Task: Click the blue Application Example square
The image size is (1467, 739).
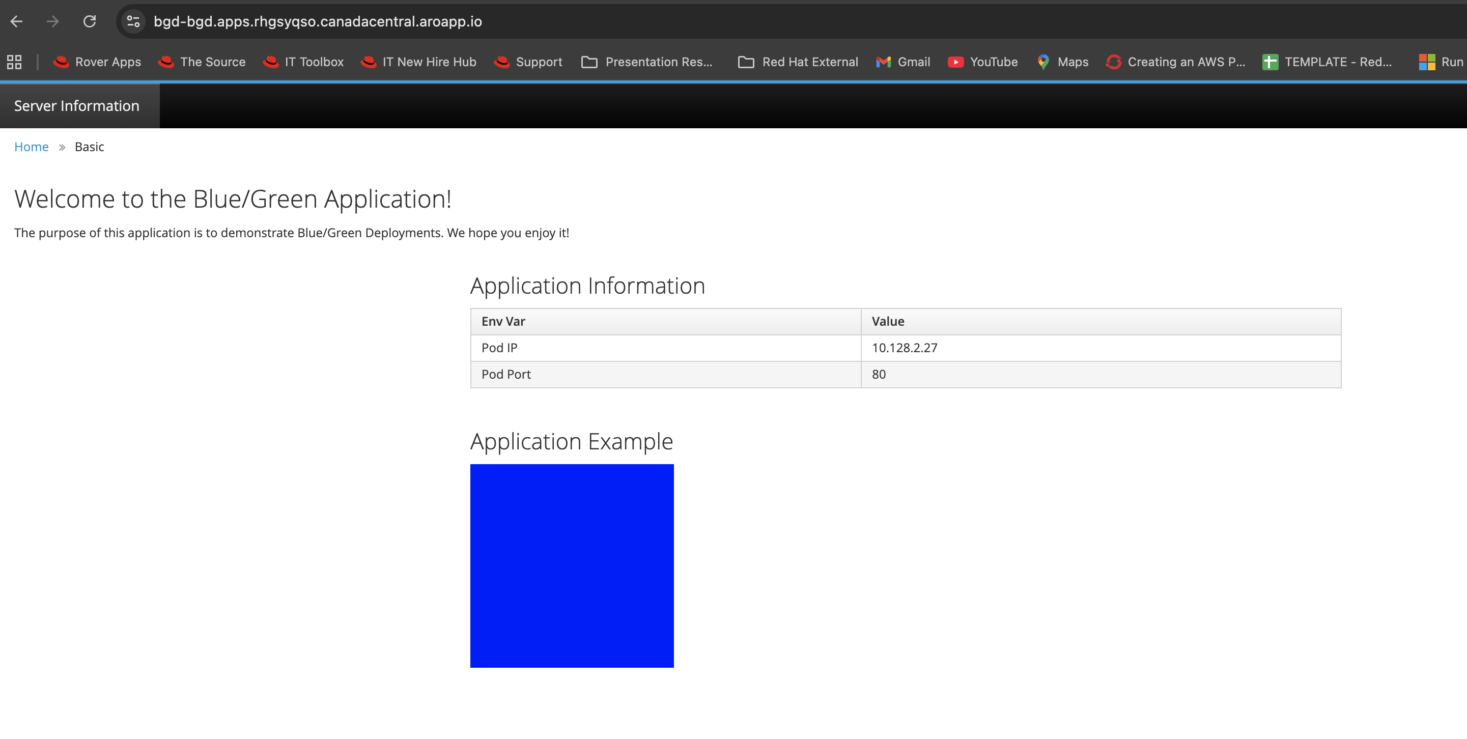Action: click(571, 565)
